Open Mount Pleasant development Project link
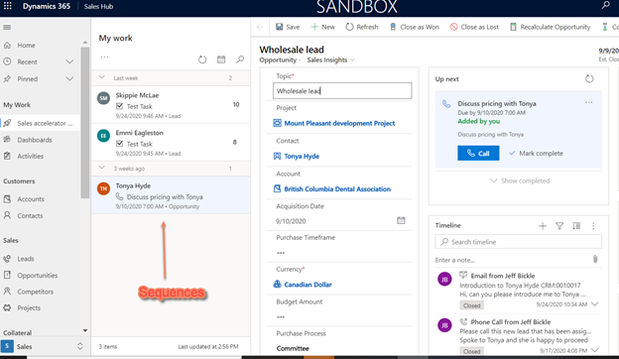Screen dimensions: 619x359 coord(339,123)
